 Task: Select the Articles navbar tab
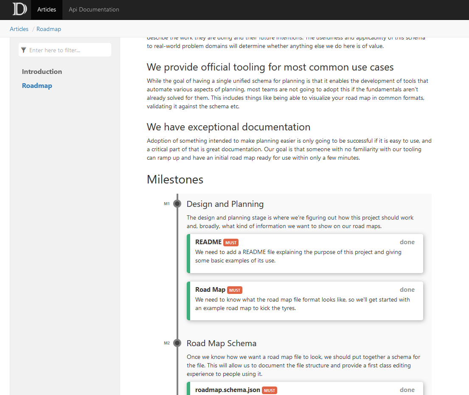tap(46, 9)
